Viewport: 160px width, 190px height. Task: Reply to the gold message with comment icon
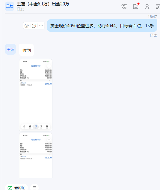(34, 26)
